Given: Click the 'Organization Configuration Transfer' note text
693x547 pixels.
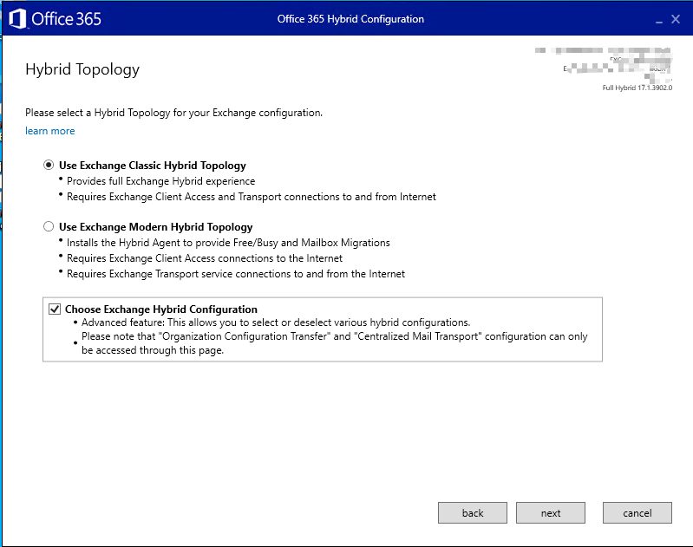Looking at the screenshot, I should [335, 343].
